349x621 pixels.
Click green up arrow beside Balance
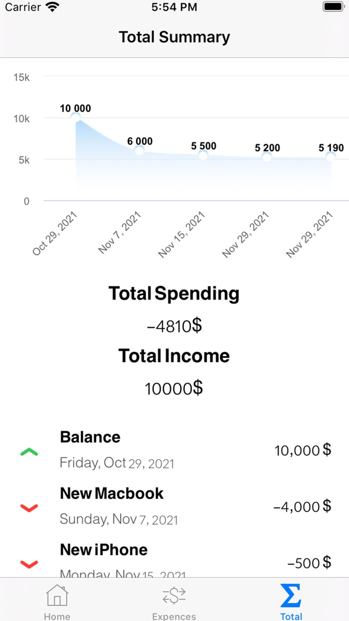click(29, 452)
